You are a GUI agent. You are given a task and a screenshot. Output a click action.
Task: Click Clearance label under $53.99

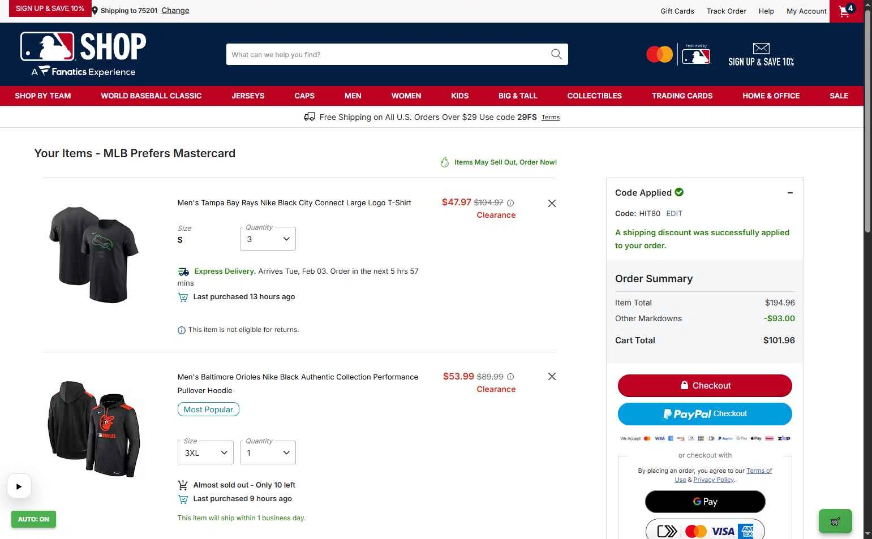(x=496, y=389)
